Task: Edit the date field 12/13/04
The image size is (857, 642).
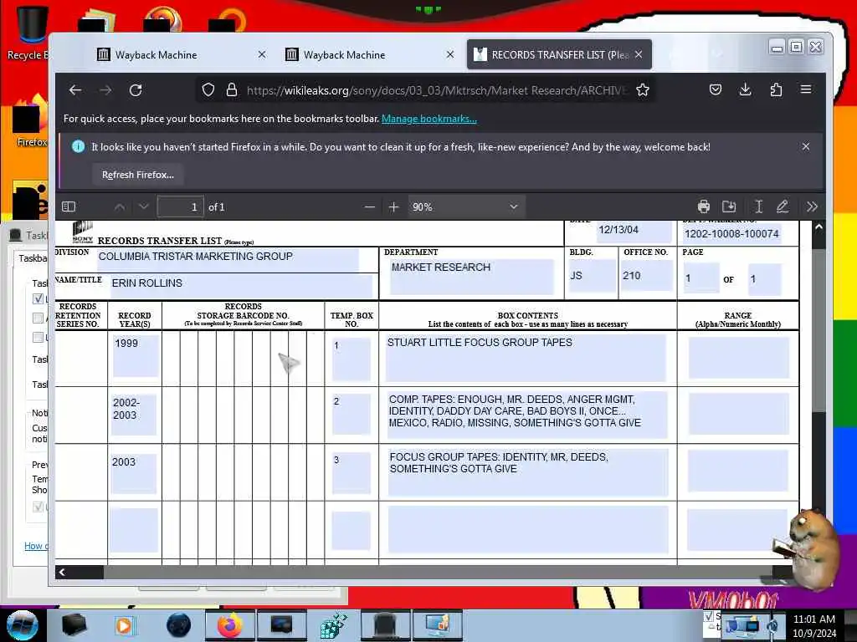Action: (634, 232)
